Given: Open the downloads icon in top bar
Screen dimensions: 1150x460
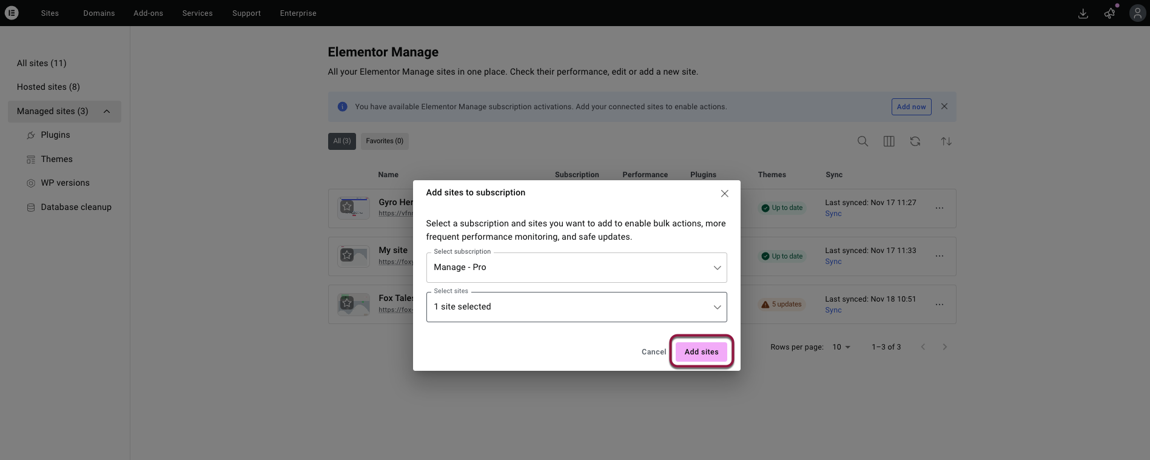Looking at the screenshot, I should 1083,13.
